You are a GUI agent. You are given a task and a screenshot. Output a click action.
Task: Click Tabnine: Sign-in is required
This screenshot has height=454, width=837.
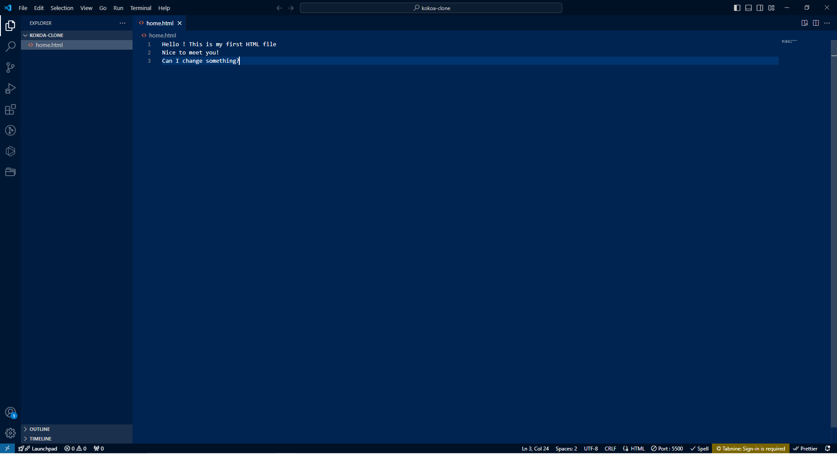(x=751, y=448)
